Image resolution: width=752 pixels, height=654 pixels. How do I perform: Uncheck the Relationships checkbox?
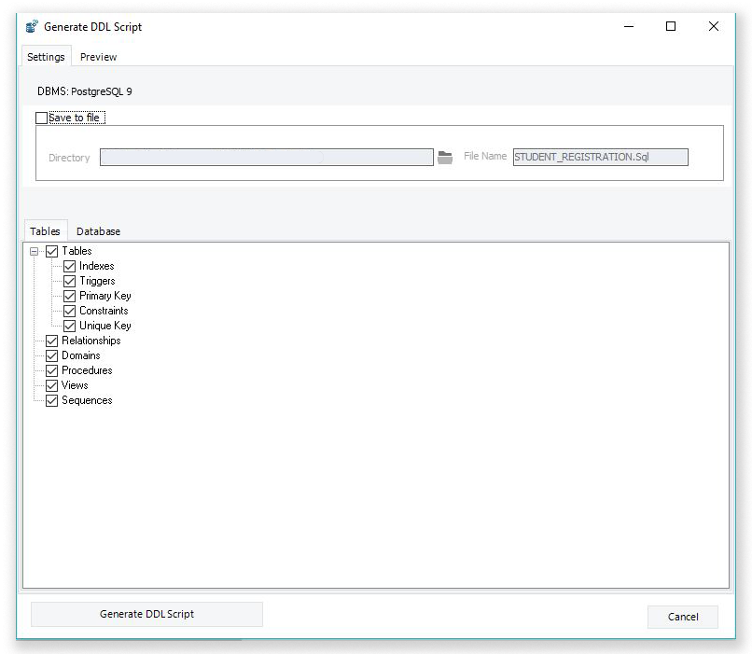[52, 341]
